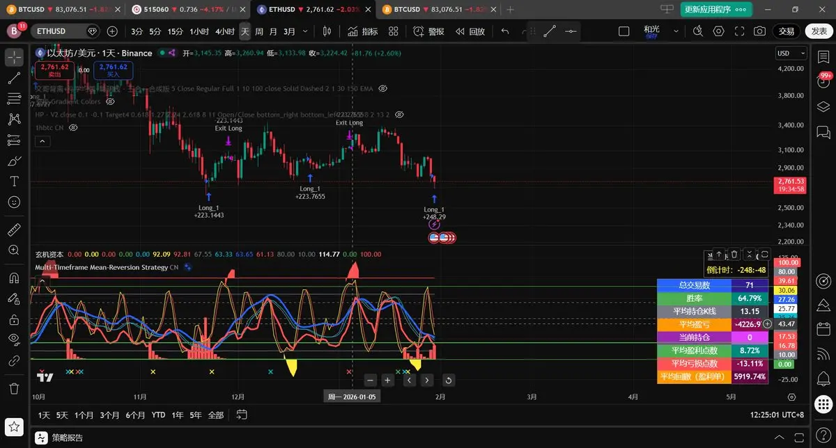Switch to the 515060 tab
The height and width of the screenshot is (448, 836).
coord(187,10)
